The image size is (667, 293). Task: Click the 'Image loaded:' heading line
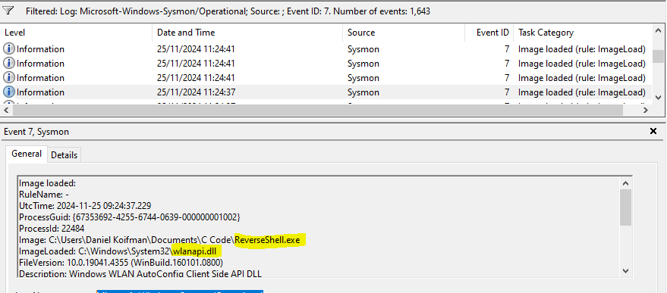pyautogui.click(x=47, y=183)
